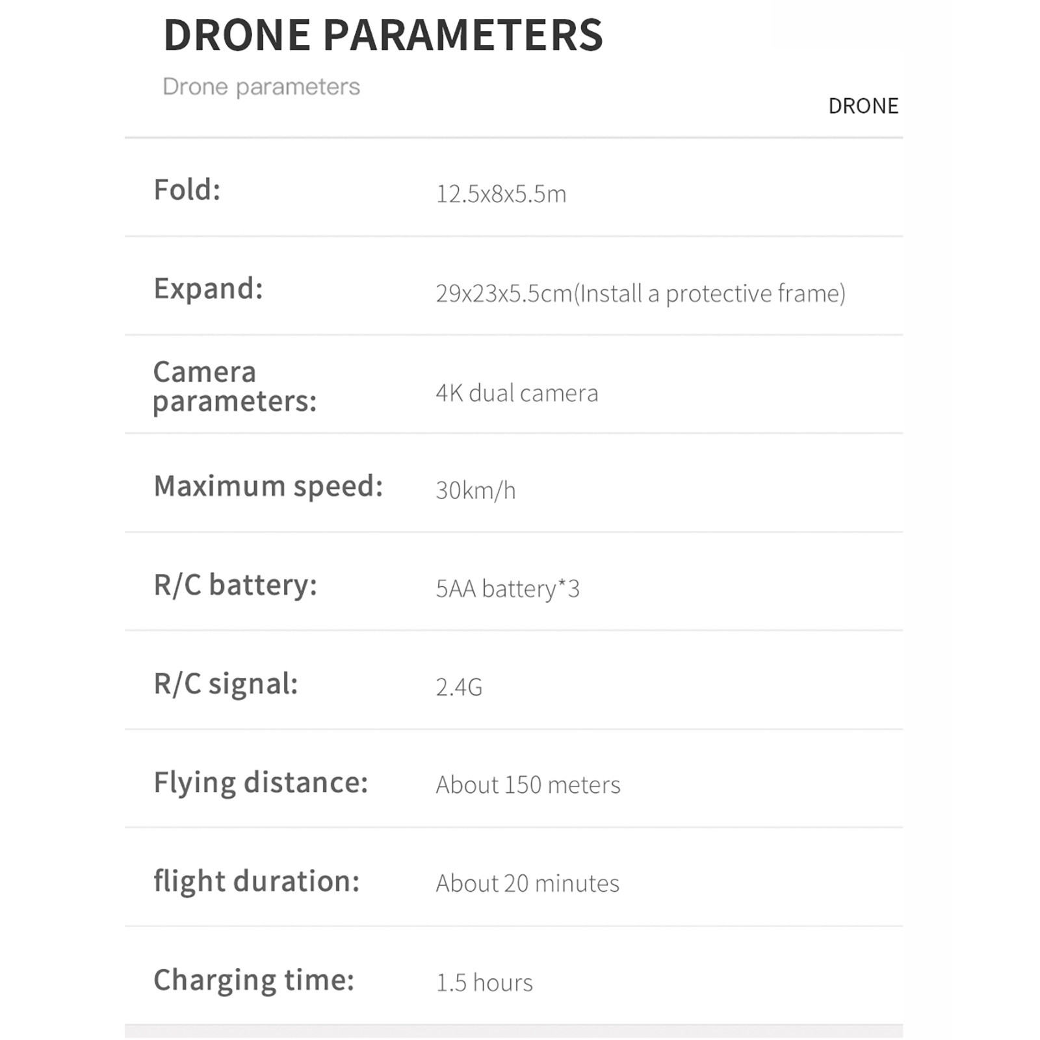Select the flight duration label

pyautogui.click(x=257, y=881)
